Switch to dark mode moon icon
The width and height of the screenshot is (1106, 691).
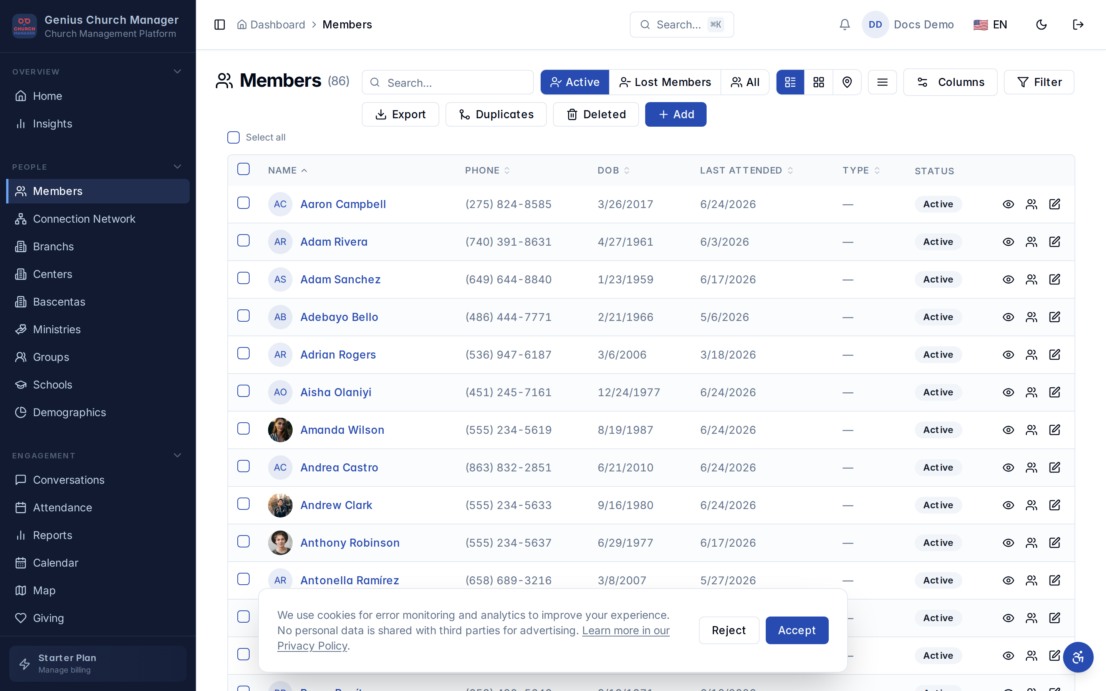click(x=1041, y=25)
